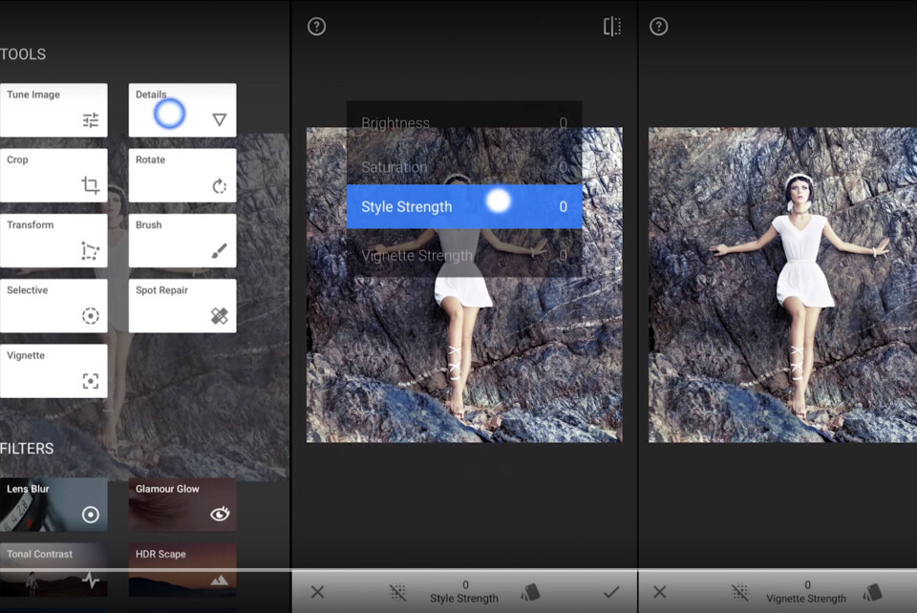Click the styles cards icon right of Style Strength
The height and width of the screenshot is (613, 917).
coord(530,592)
